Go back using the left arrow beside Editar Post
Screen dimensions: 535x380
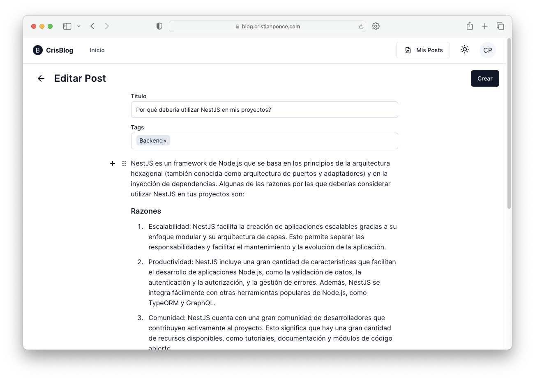[x=41, y=78]
